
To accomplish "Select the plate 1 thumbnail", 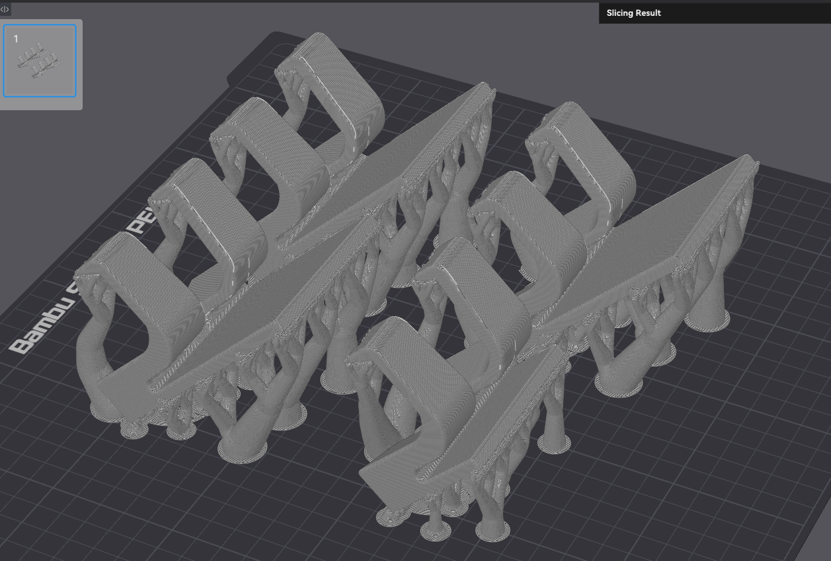I will pyautogui.click(x=40, y=61).
